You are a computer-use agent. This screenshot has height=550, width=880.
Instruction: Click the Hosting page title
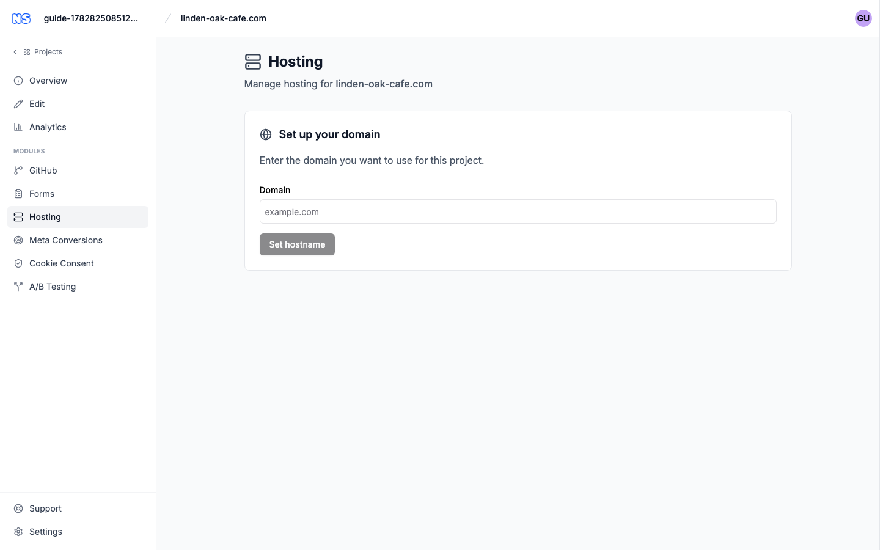point(296,62)
